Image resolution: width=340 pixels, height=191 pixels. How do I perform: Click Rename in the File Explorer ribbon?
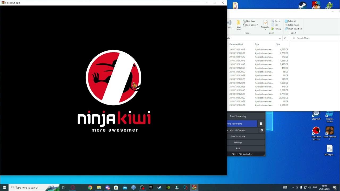pyautogui.click(x=230, y=24)
